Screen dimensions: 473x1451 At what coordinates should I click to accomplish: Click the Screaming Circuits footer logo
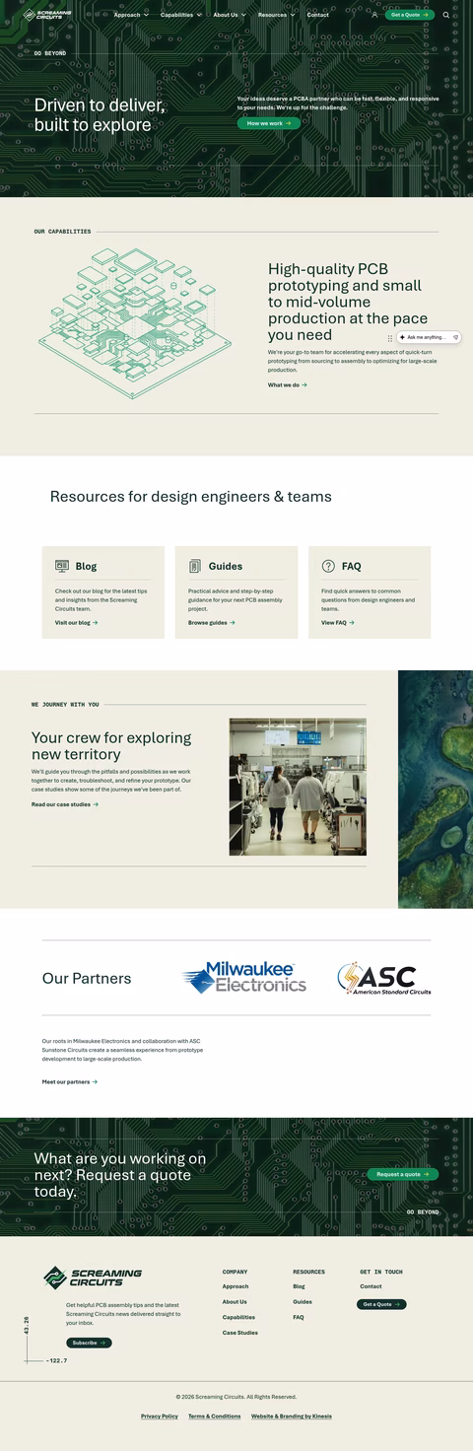click(93, 1278)
